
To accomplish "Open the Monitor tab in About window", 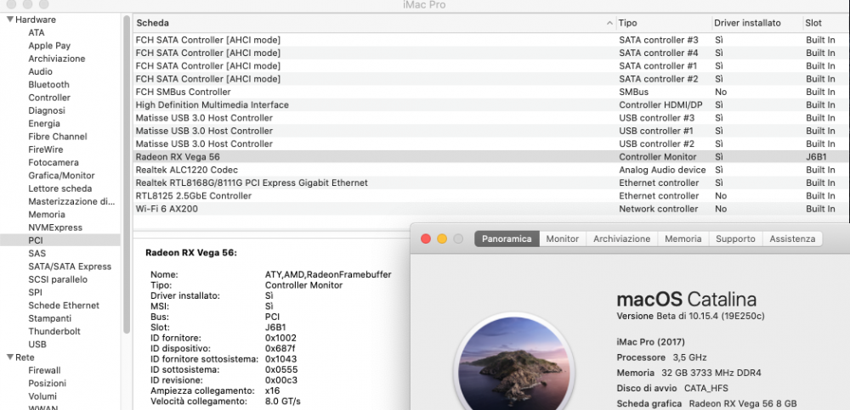I will 563,239.
